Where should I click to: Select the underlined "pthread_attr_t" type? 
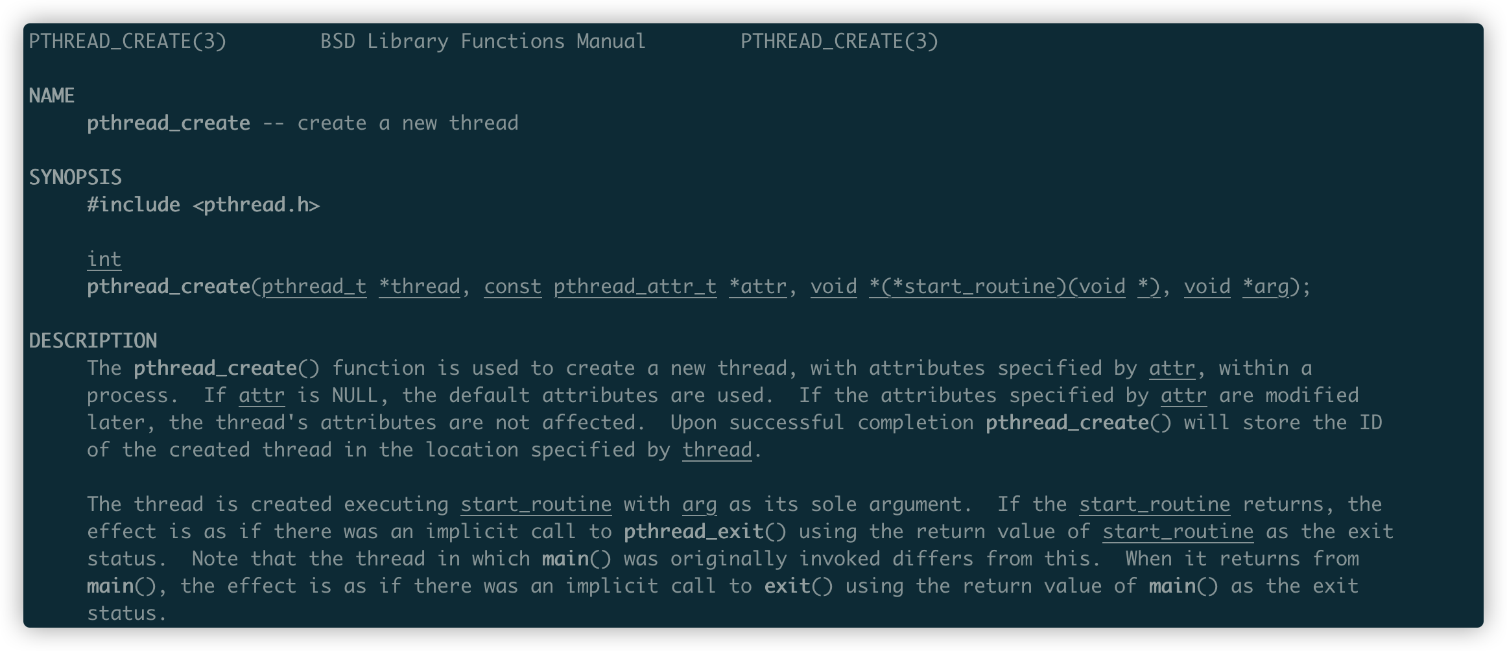[x=635, y=287]
